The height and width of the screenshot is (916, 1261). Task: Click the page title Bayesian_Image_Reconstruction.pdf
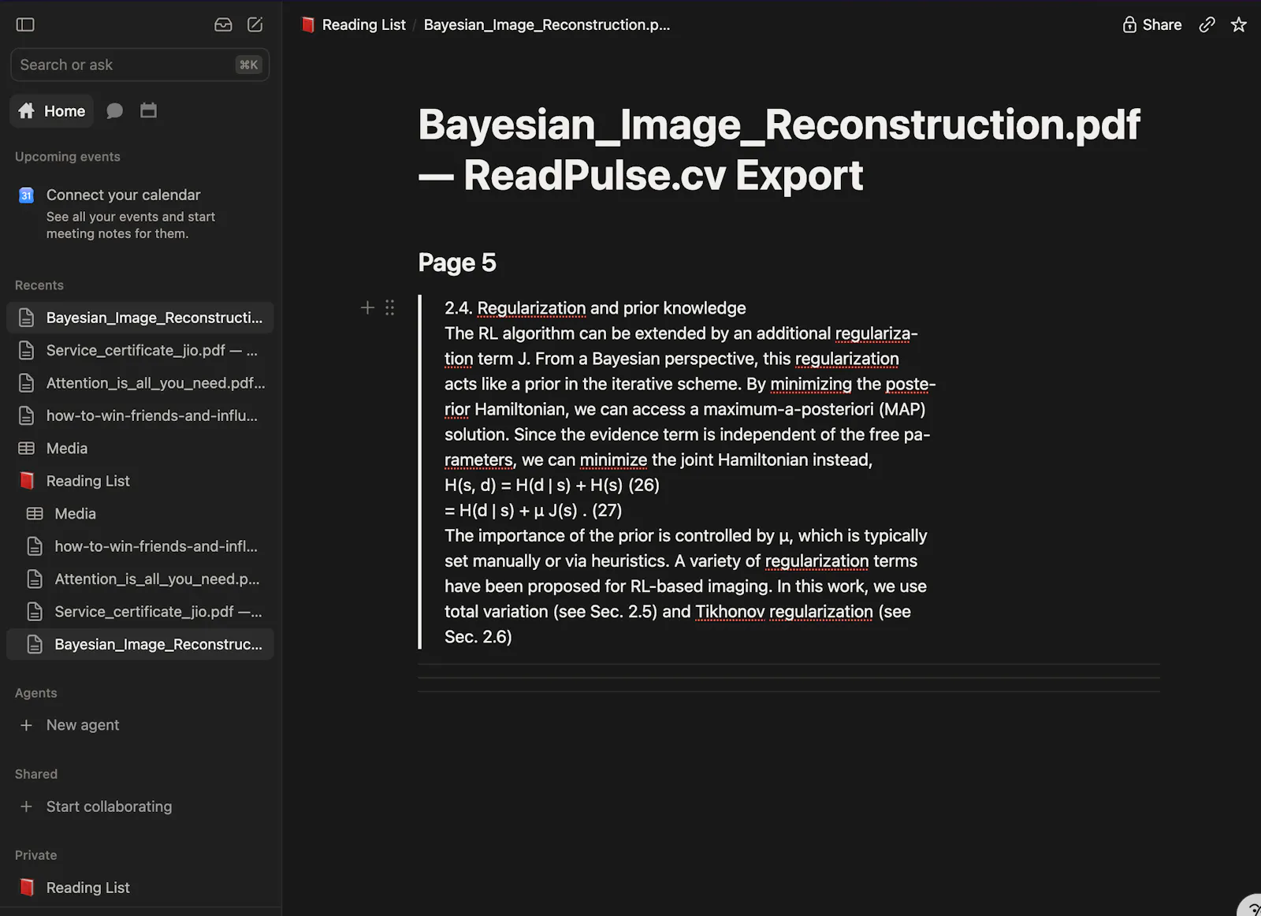[x=779, y=149]
